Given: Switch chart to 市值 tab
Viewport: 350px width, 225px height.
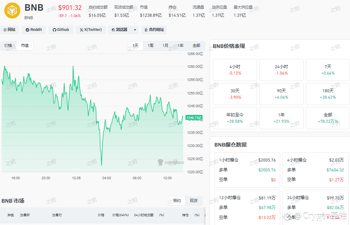Looking at the screenshot, I should click(25, 46).
